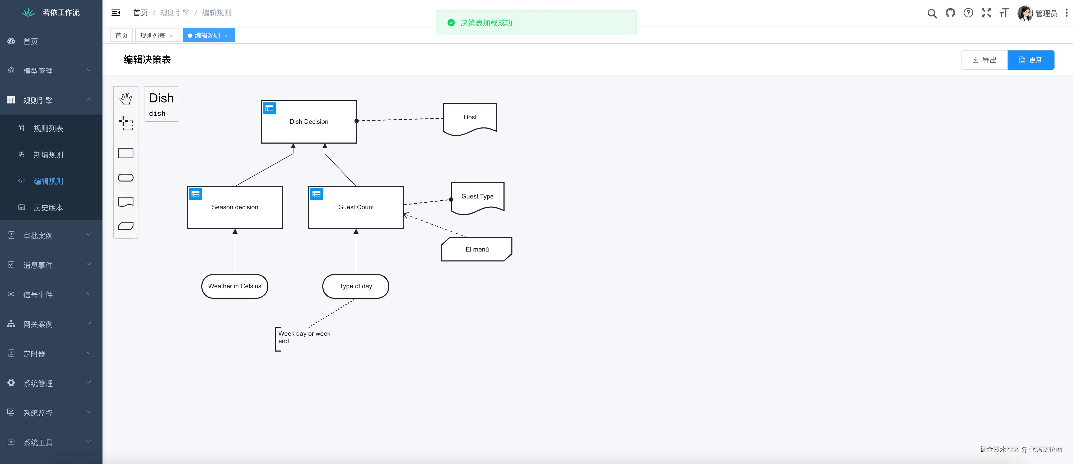This screenshot has height=464, width=1073.
Task: Collapse the sidebar with hamburger icon
Action: coord(116,12)
